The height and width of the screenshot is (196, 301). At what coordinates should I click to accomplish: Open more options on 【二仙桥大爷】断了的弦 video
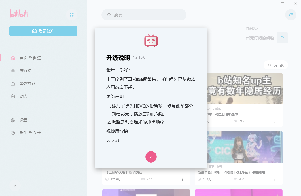pos(183,179)
